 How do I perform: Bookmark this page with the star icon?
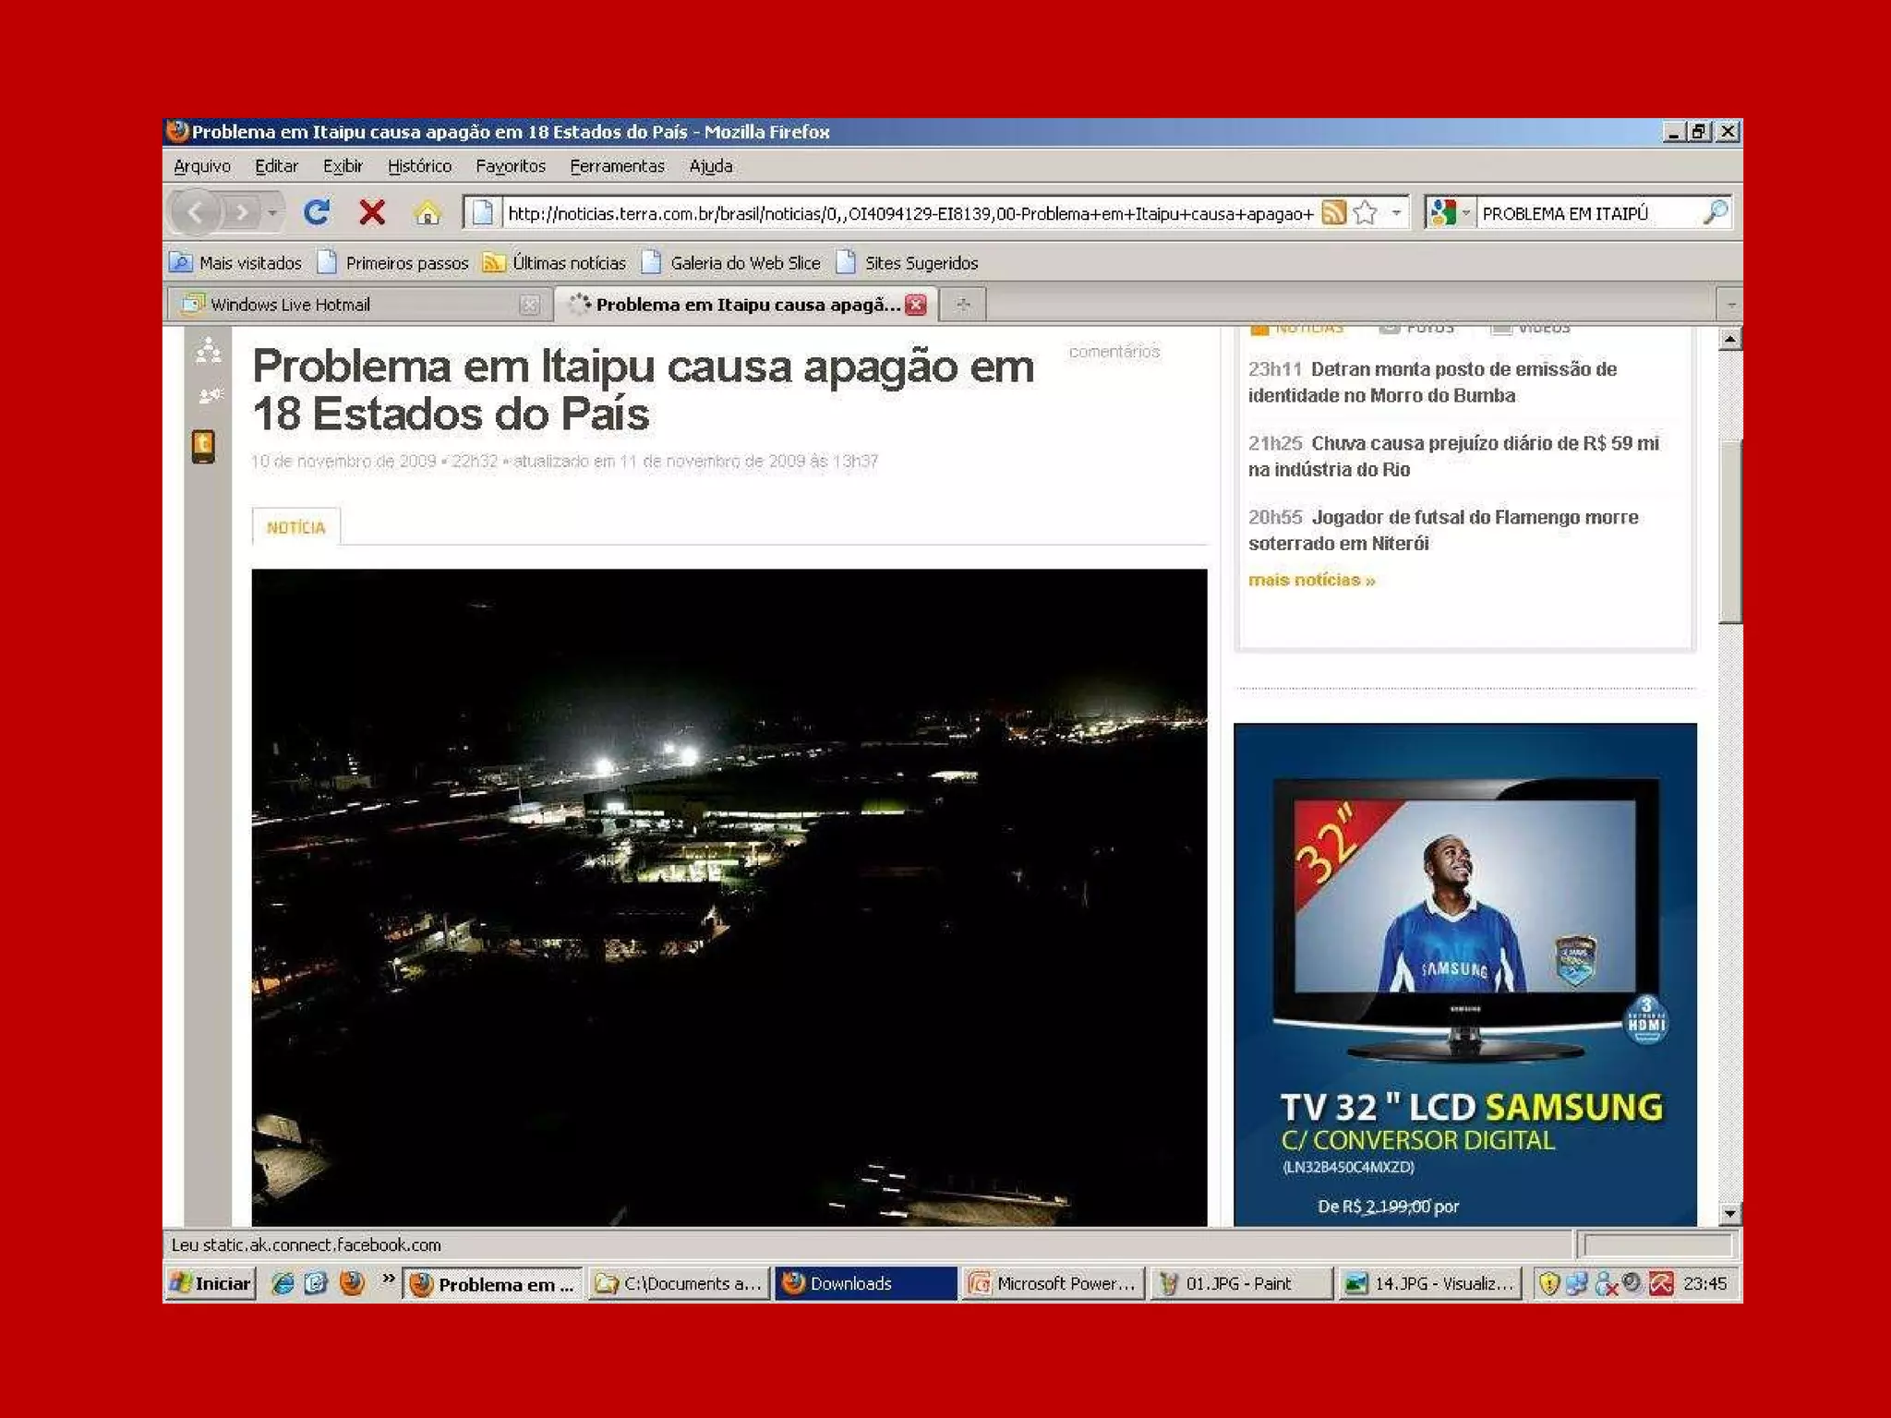pyautogui.click(x=1366, y=213)
